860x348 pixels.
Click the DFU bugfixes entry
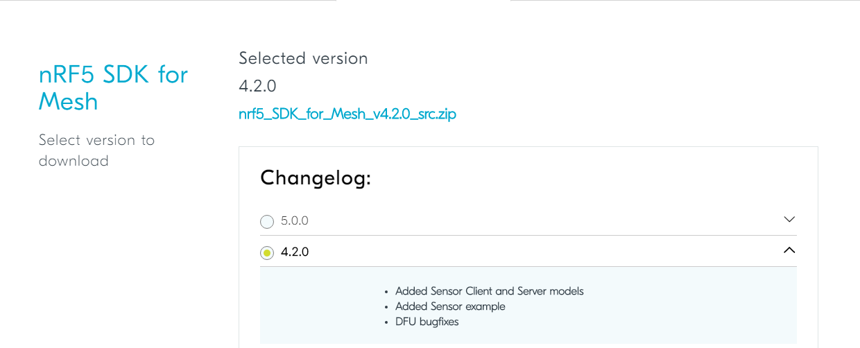[x=427, y=322]
